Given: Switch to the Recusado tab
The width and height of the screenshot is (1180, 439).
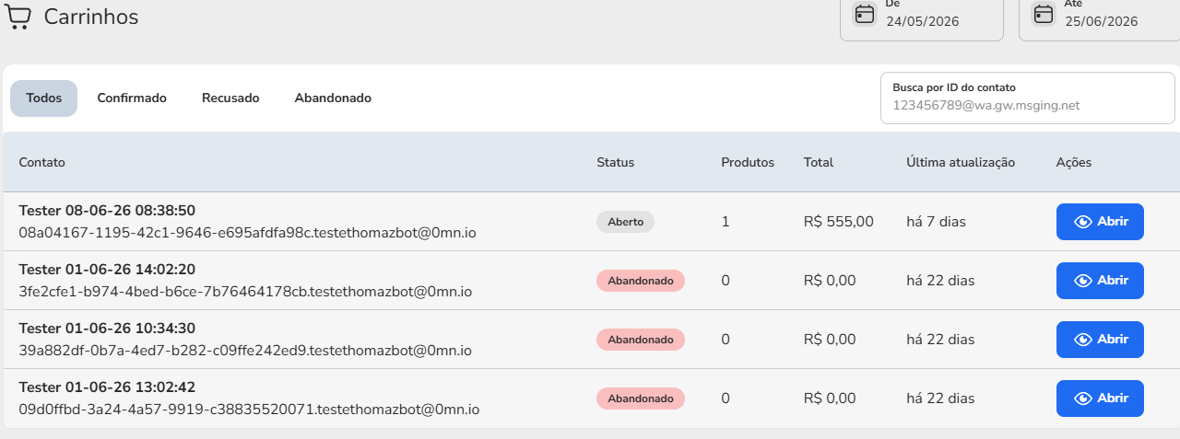Looking at the screenshot, I should click(x=230, y=98).
